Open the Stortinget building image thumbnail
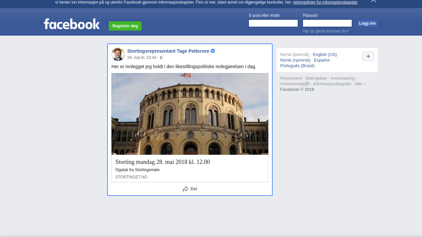The image size is (422, 237). pyautogui.click(x=190, y=114)
